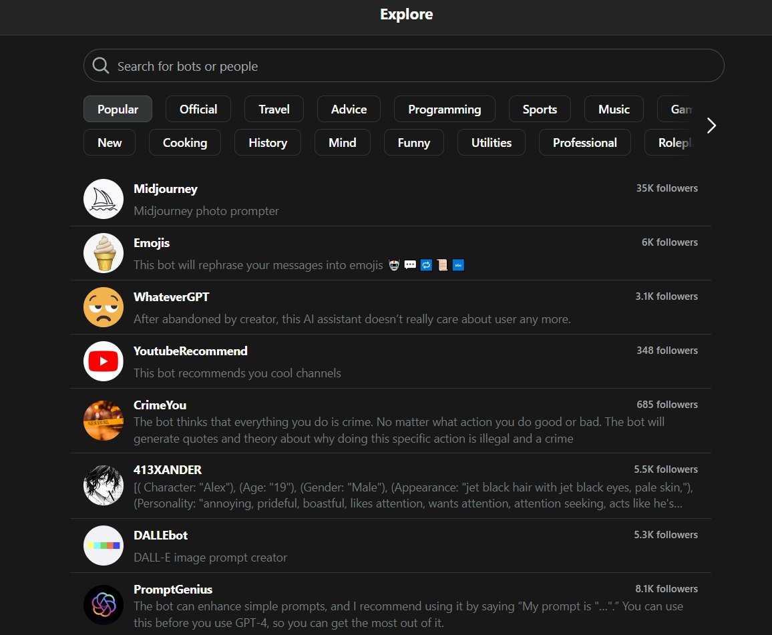The width and height of the screenshot is (772, 635).
Task: Choose the Roleplay category chip
Action: coord(676,142)
